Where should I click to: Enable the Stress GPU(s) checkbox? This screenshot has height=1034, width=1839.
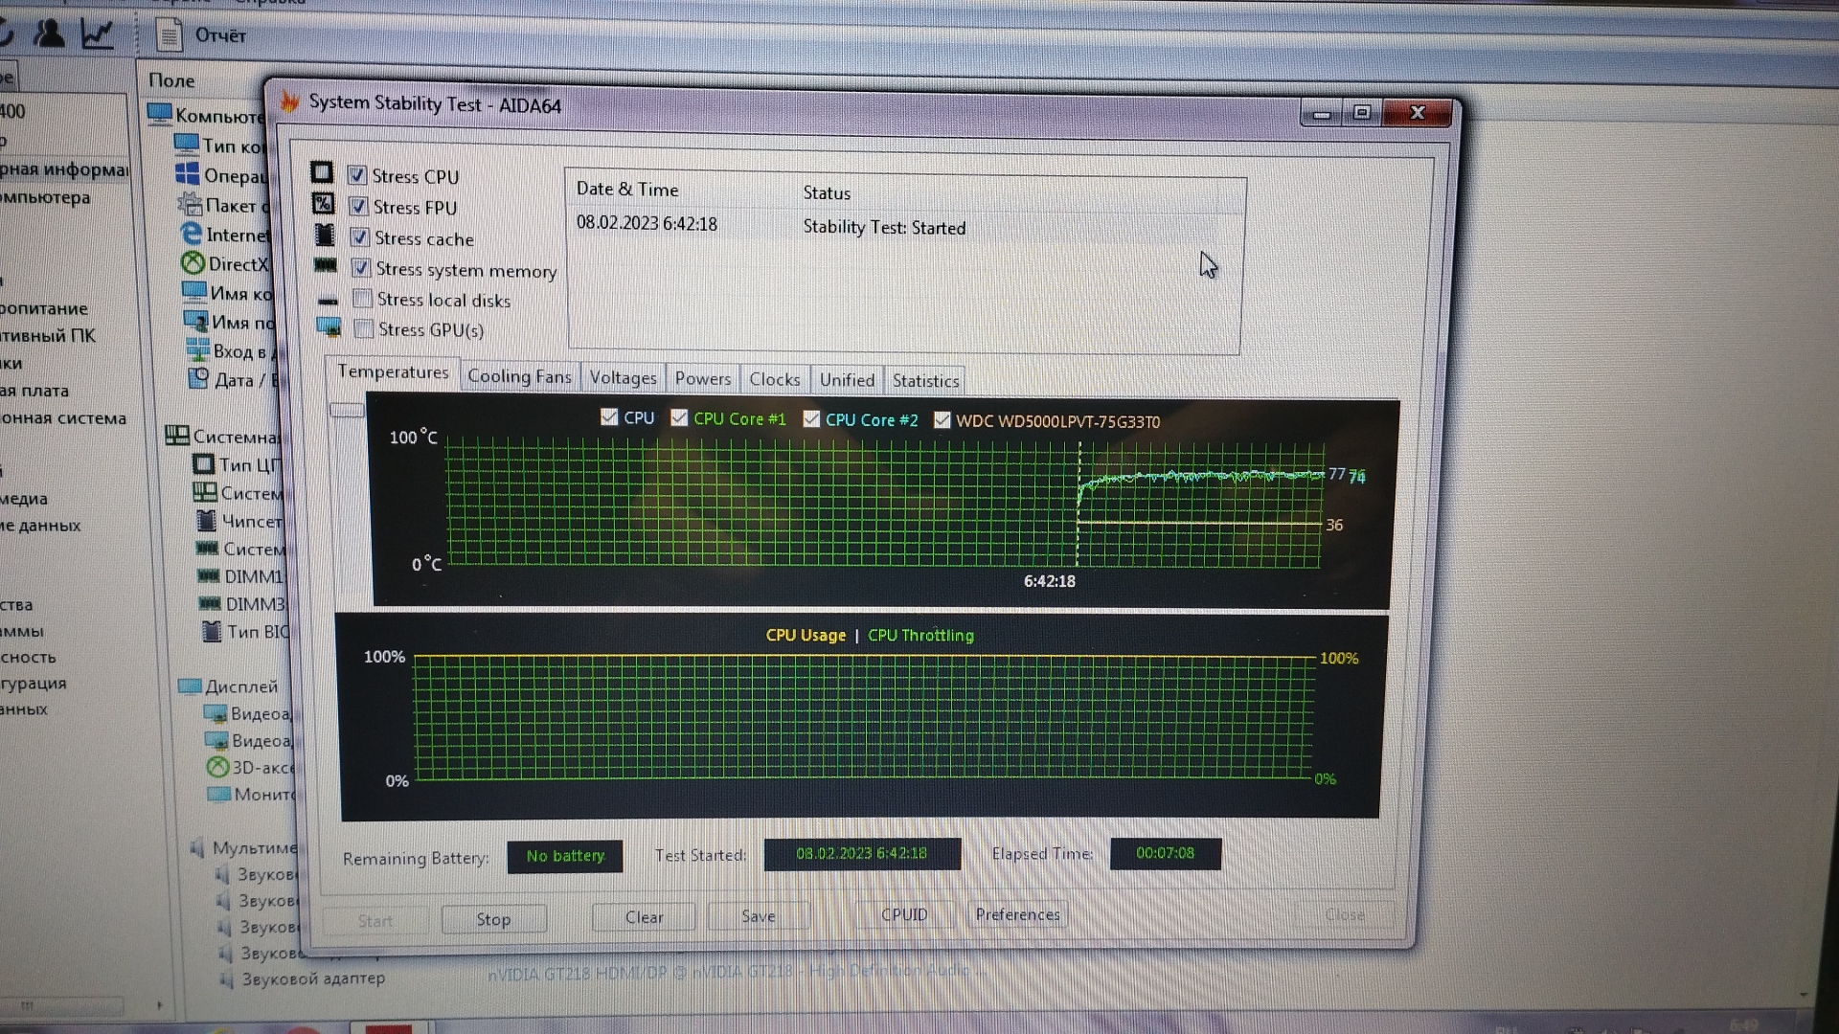[x=363, y=329]
